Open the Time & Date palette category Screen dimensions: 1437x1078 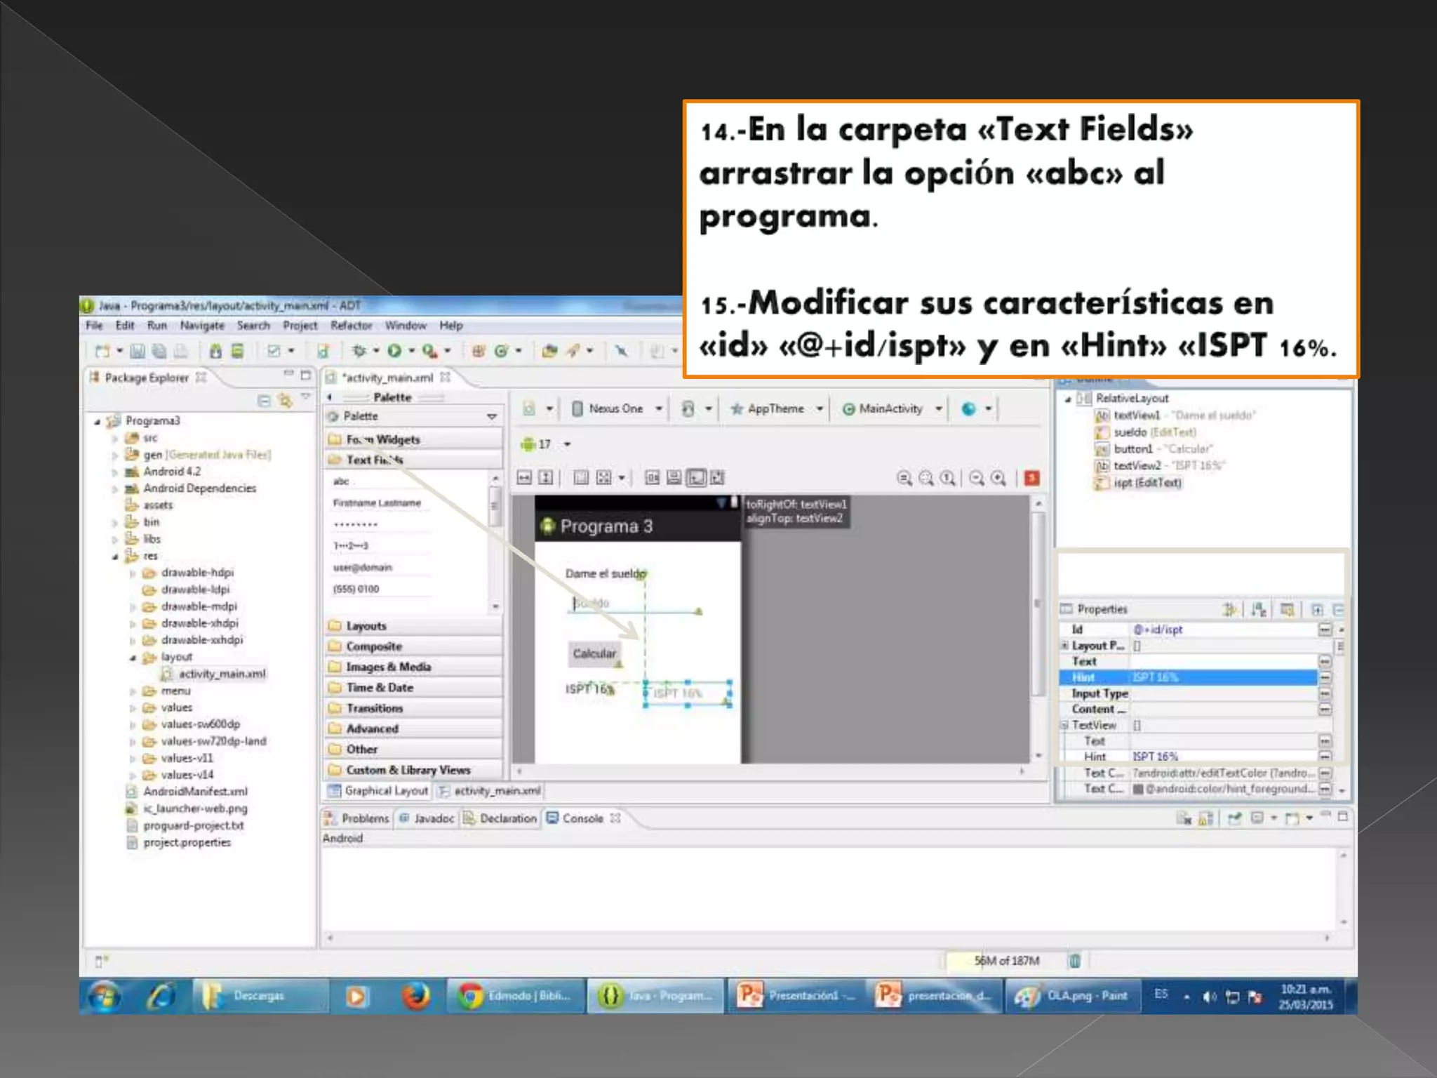pyautogui.click(x=414, y=688)
